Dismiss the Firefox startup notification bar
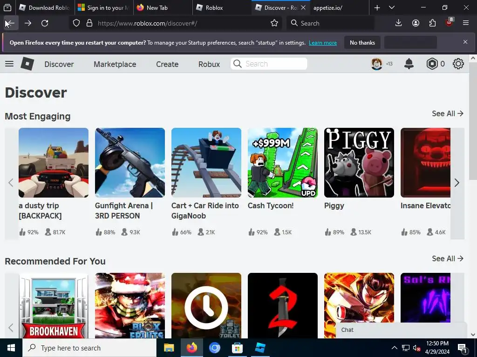 (465, 42)
